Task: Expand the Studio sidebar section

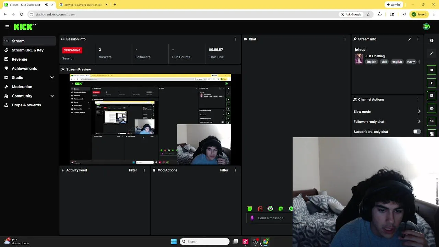Action: pos(52,78)
